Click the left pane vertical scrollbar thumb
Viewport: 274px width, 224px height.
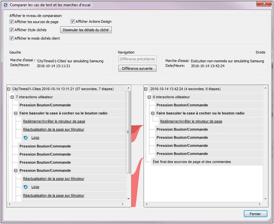click(x=128, y=132)
